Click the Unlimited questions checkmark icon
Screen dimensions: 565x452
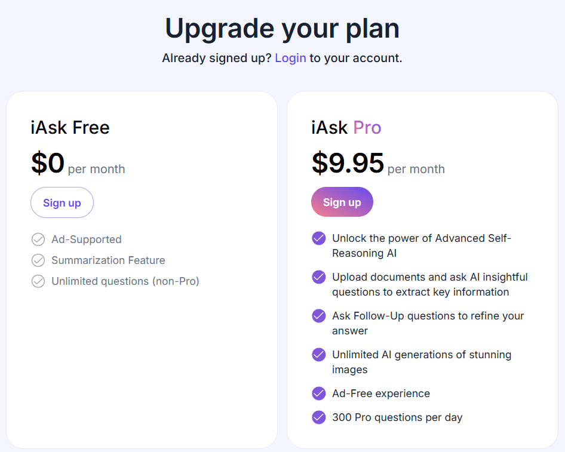point(38,281)
